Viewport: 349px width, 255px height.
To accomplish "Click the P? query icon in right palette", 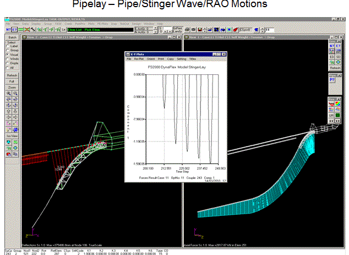I will [334, 79].
